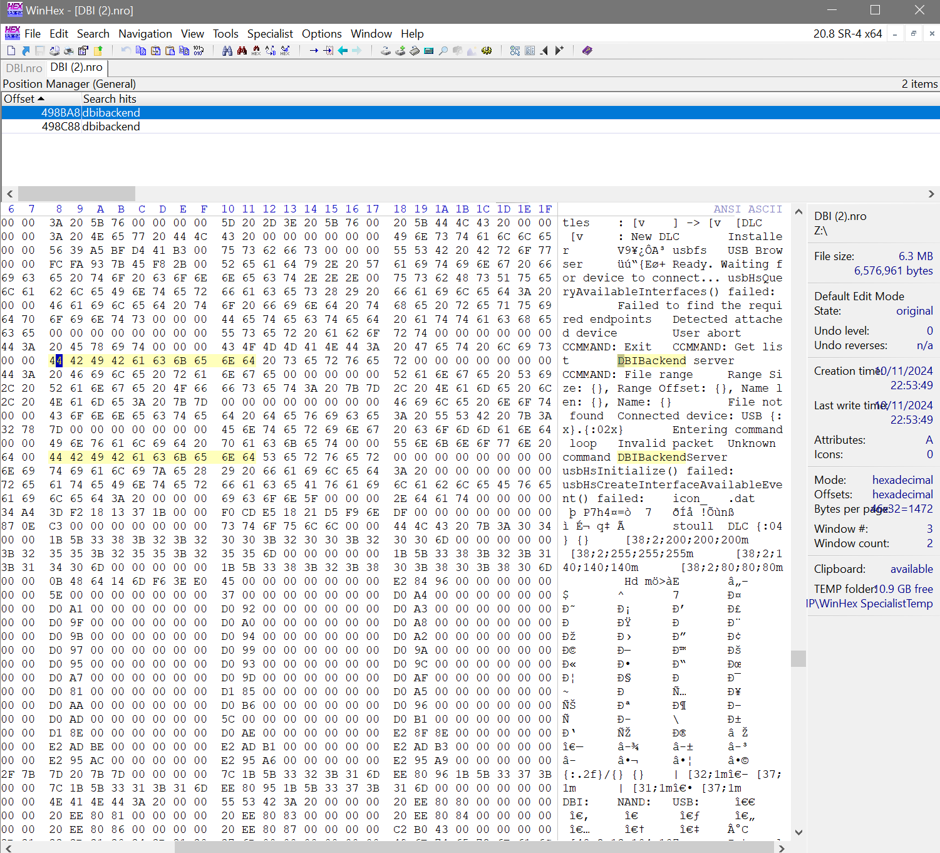Navigate Back with teal left arrow
This screenshot has height=853, width=940.
pos(343,51)
